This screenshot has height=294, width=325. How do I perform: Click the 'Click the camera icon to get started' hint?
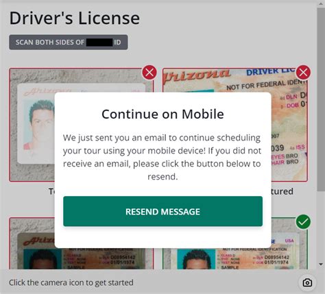click(x=71, y=282)
